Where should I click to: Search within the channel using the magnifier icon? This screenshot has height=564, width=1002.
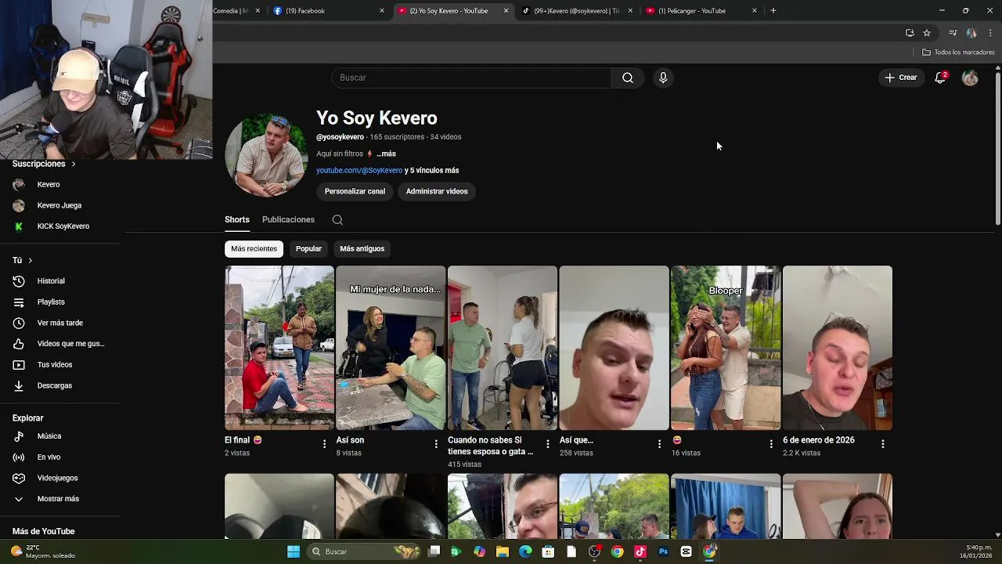point(337,220)
